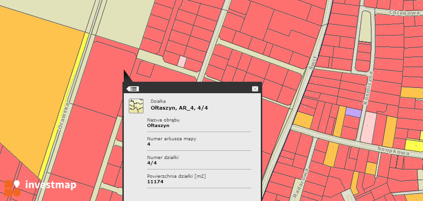Select the large light pink parcel by Kosmiczna
423x201 pixels.
pos(369,128)
